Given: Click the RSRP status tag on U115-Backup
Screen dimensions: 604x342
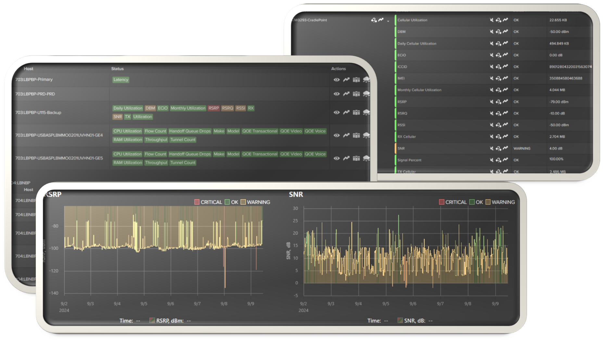Looking at the screenshot, I should point(214,108).
